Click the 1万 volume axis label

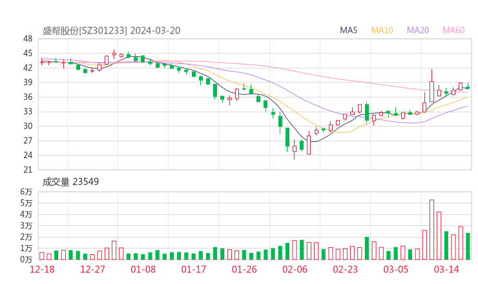coord(26,249)
